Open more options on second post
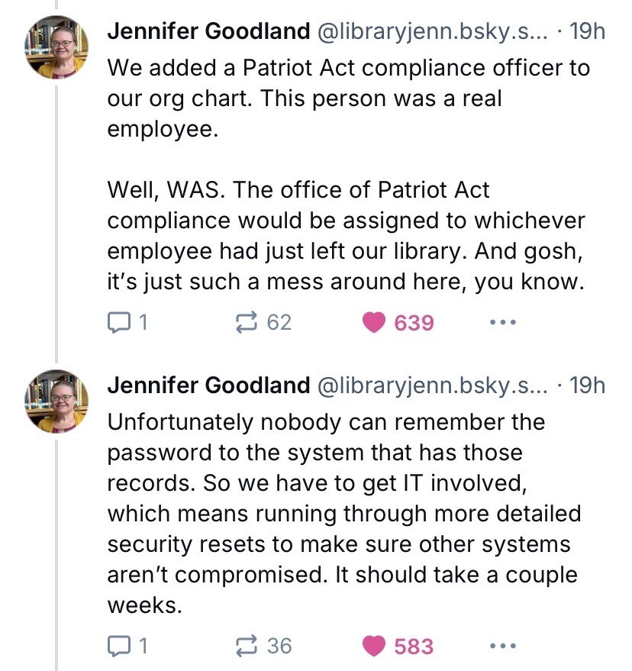The height and width of the screenshot is (671, 632). (503, 645)
